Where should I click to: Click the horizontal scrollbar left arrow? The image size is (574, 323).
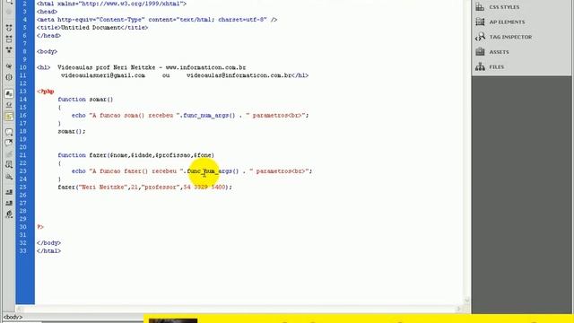coord(20,309)
